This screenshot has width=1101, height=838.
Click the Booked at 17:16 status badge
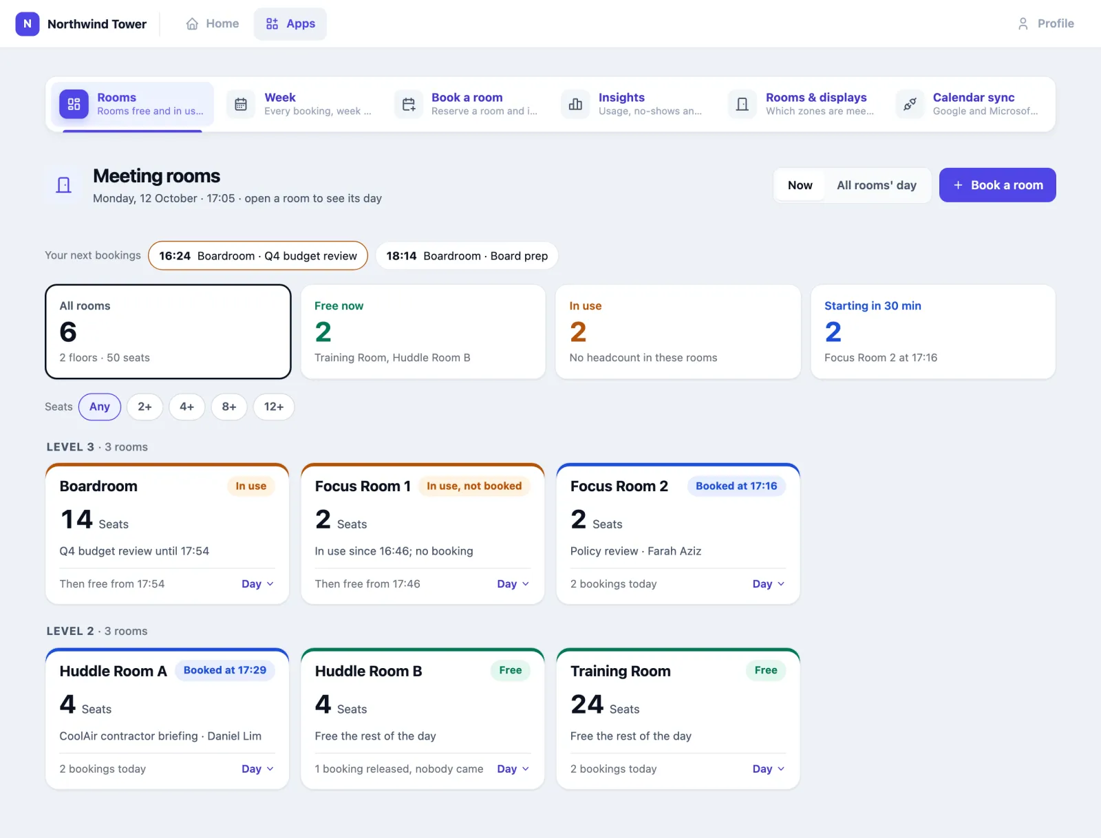[736, 486]
